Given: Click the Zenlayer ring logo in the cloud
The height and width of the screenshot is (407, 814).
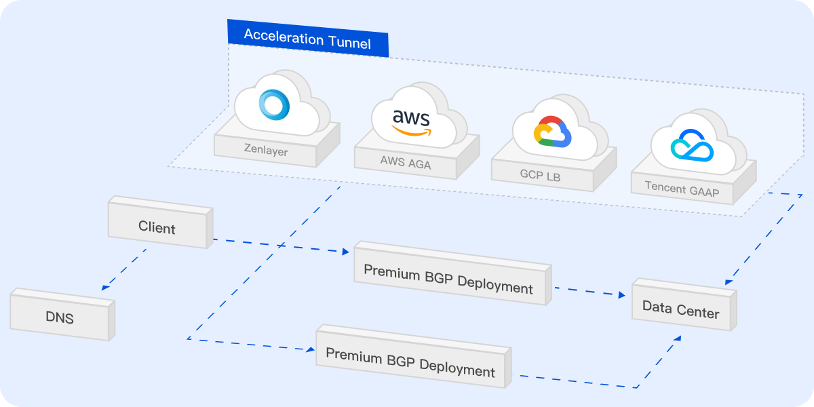Looking at the screenshot, I should (x=275, y=105).
